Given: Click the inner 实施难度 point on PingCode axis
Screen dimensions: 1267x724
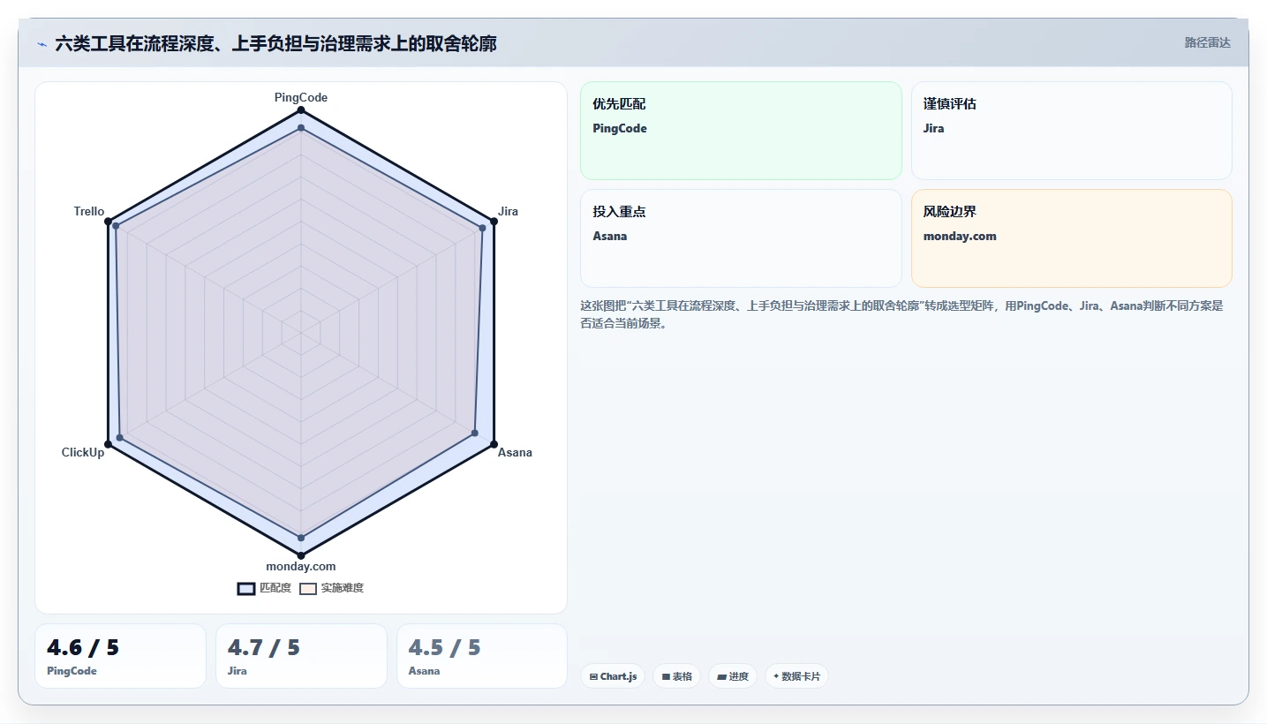Looking at the screenshot, I should 301,128.
